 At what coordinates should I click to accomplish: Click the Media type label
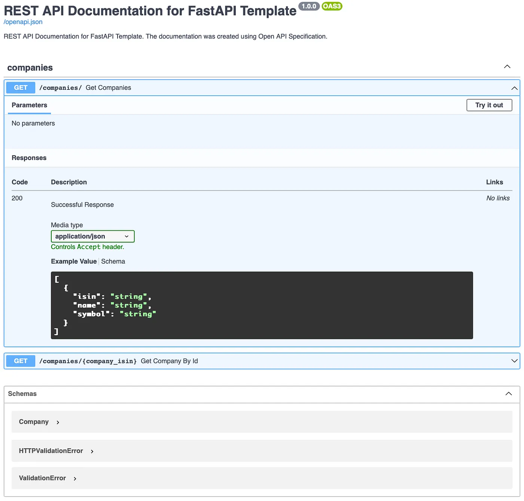[67, 225]
